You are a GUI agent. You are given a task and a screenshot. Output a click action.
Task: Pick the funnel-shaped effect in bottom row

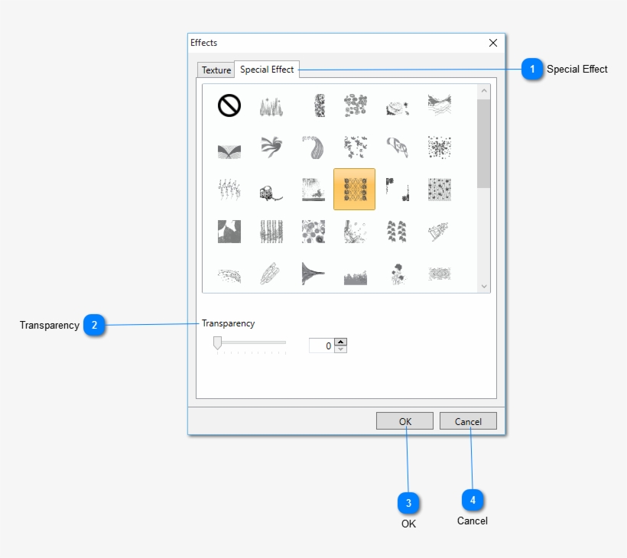tap(312, 273)
